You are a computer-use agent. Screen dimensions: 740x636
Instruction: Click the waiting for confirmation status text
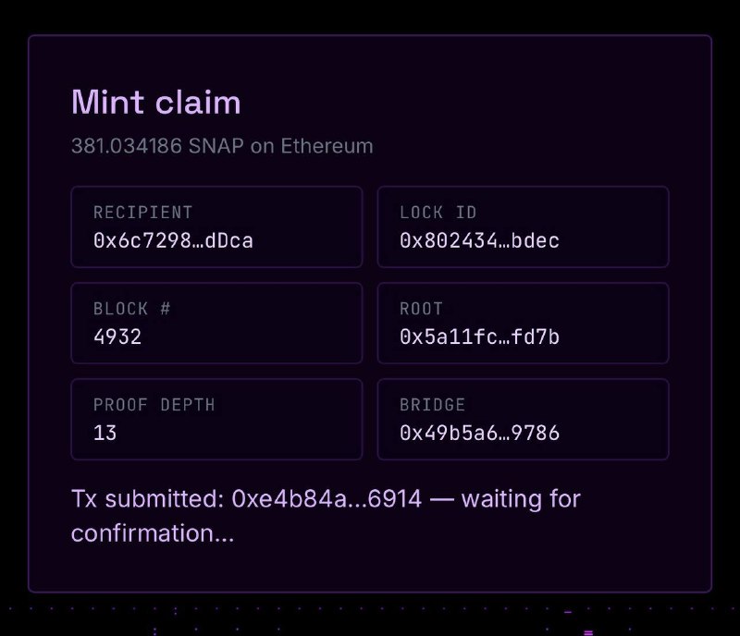[x=326, y=516]
